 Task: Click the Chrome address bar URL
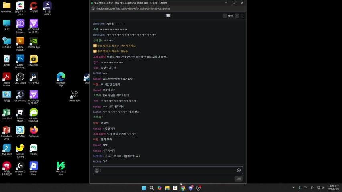133,8
